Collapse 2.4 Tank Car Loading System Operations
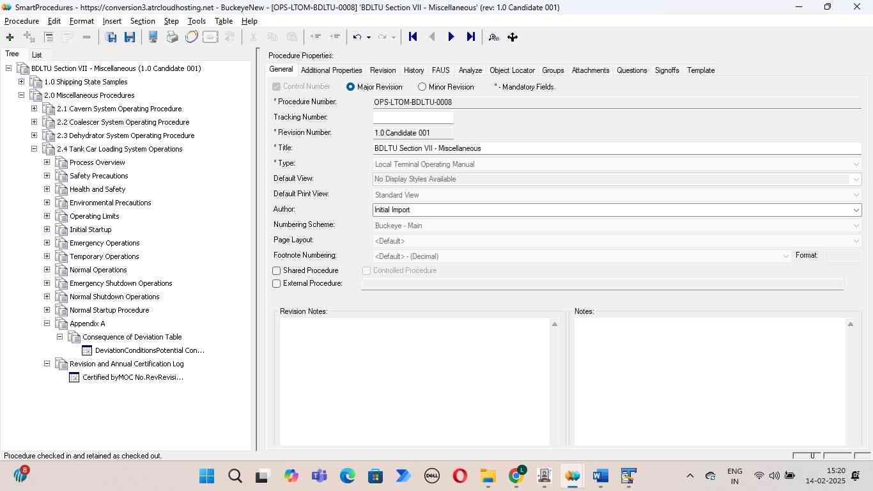873x491 pixels. (34, 149)
